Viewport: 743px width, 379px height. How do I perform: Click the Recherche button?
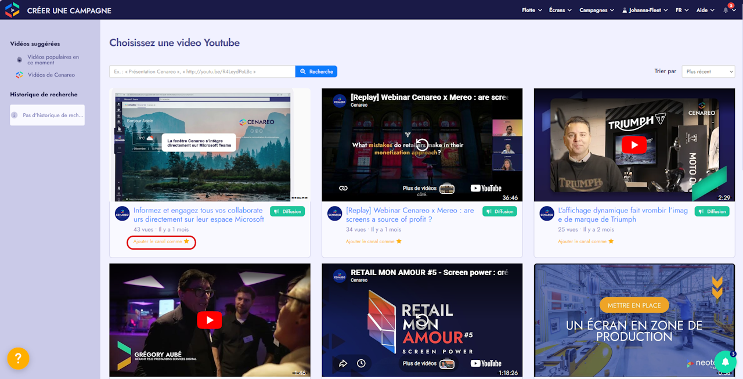tap(316, 71)
